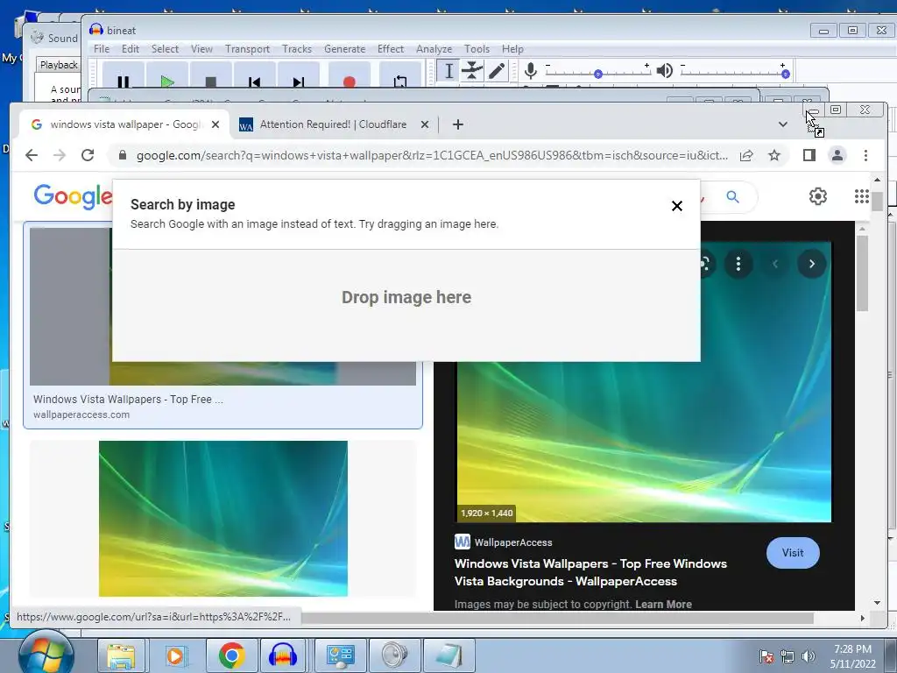Click the microphone icon in Audacity
This screenshot has height=673, width=897.
[530, 71]
